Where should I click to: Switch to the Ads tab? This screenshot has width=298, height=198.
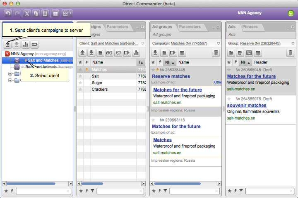(x=232, y=27)
